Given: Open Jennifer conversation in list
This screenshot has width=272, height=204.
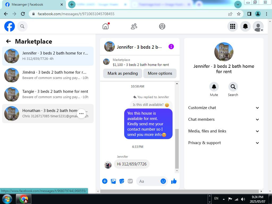Looking at the screenshot, I should point(48,56).
